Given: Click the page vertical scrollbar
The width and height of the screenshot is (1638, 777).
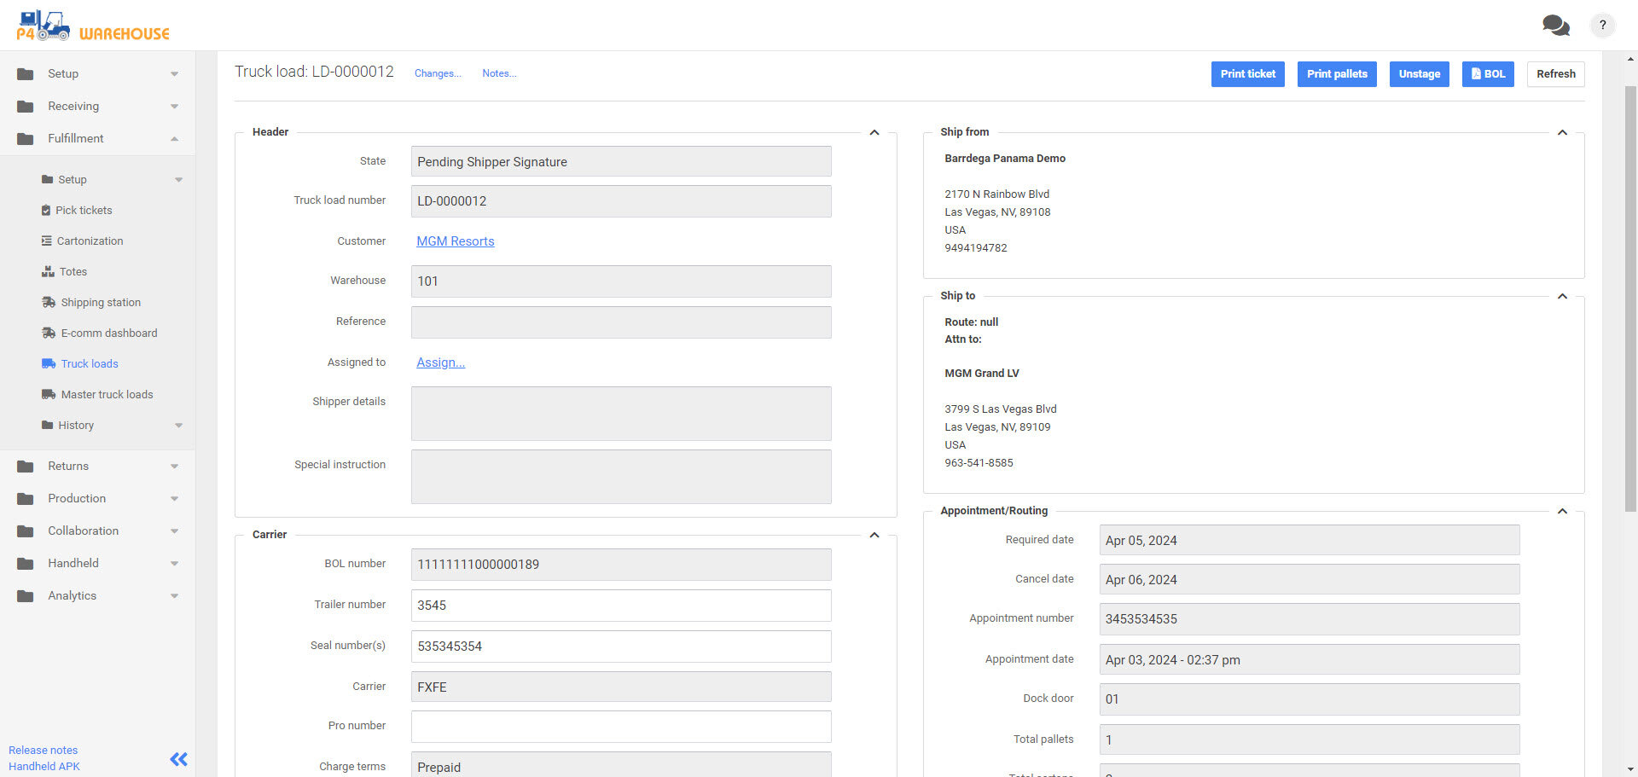Looking at the screenshot, I should click(x=1630, y=299).
